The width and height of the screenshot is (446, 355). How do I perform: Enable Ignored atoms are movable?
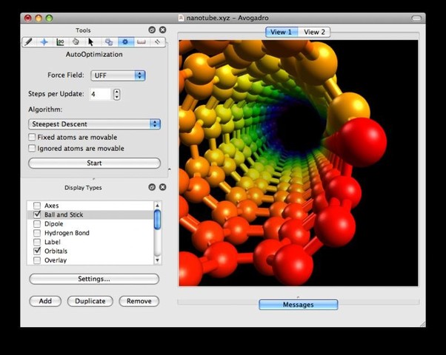tap(32, 148)
